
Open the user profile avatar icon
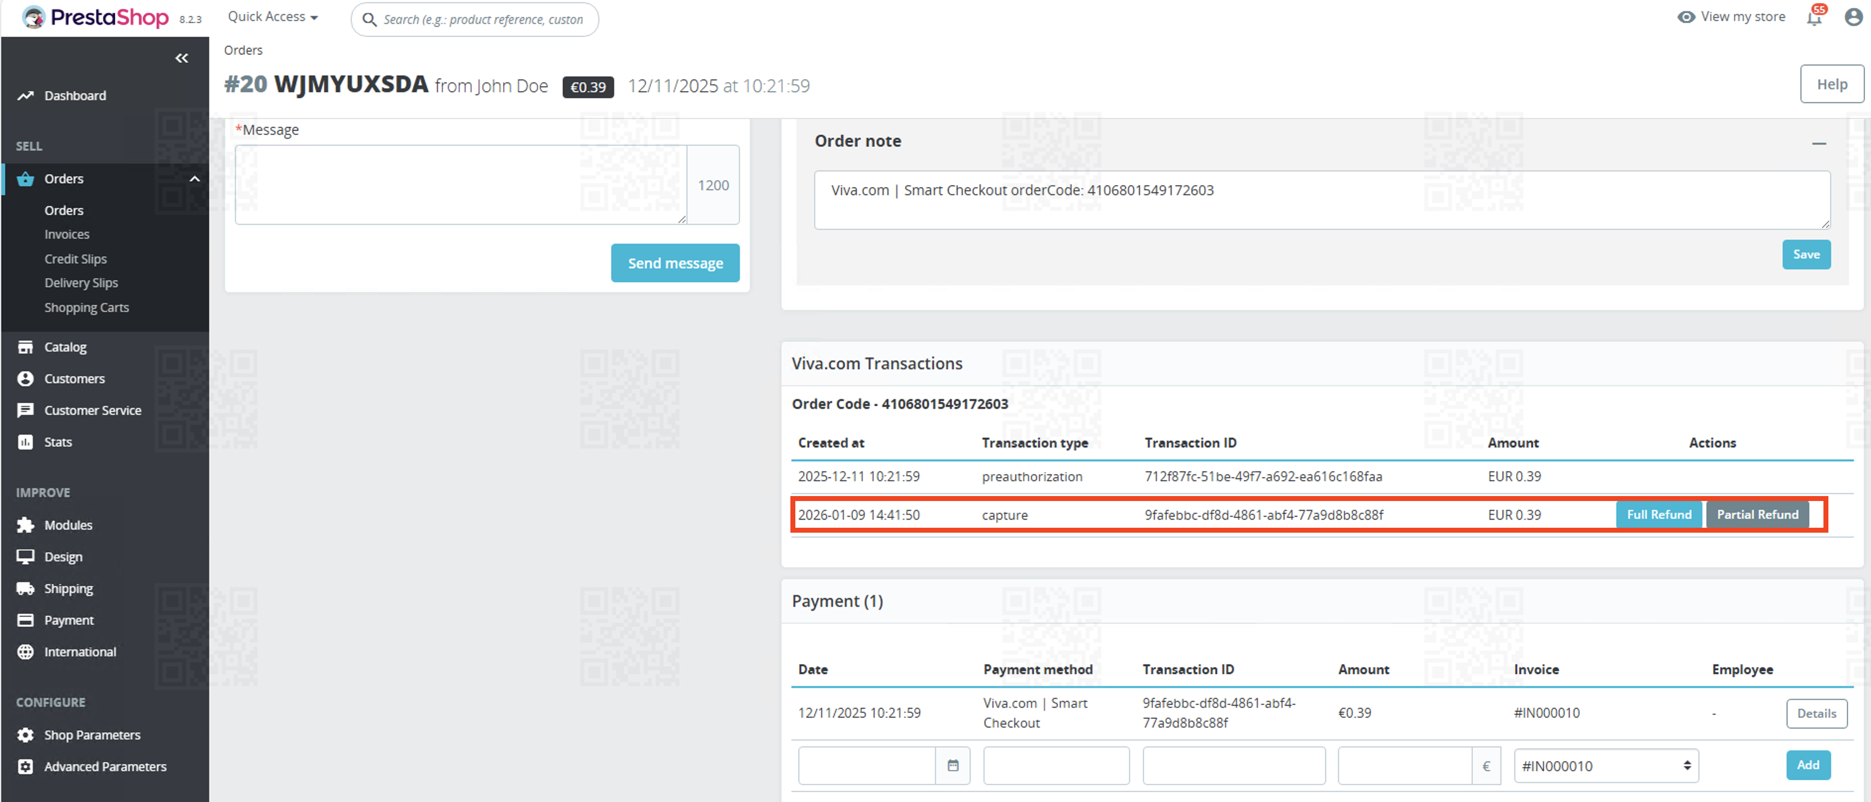click(x=1853, y=17)
